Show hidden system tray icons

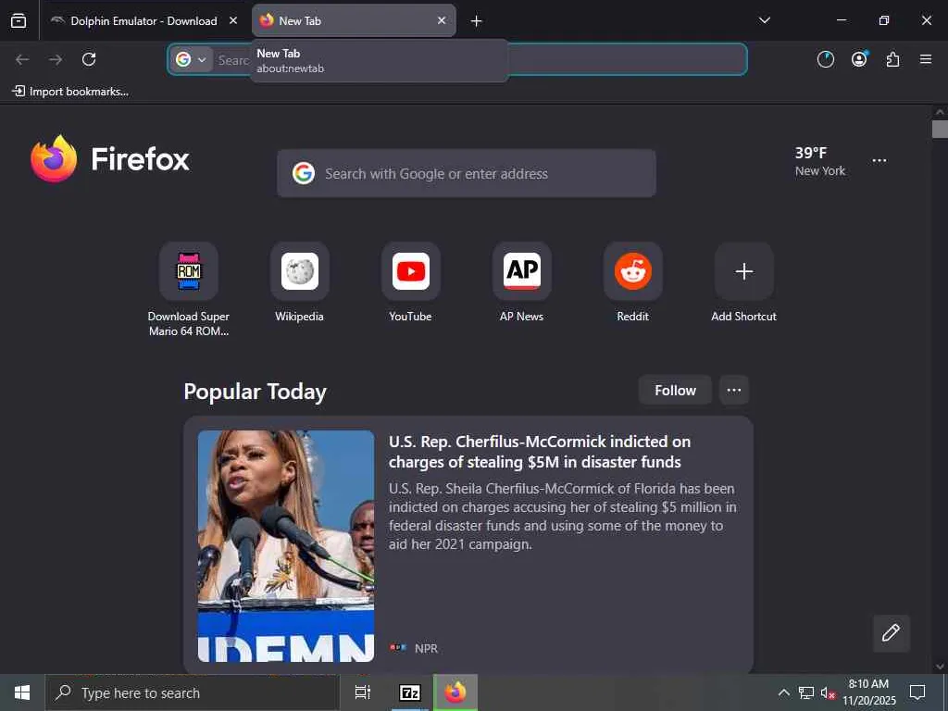pyautogui.click(x=783, y=692)
